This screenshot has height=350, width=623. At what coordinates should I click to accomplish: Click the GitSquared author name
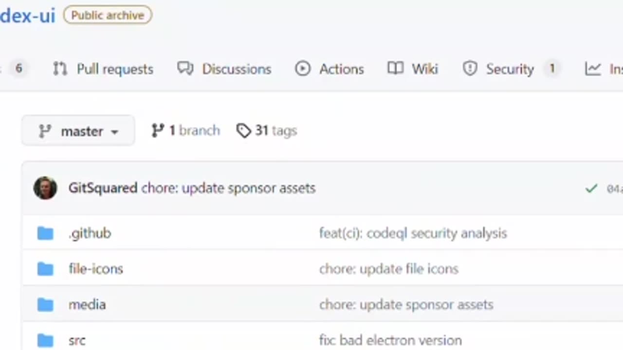point(103,188)
